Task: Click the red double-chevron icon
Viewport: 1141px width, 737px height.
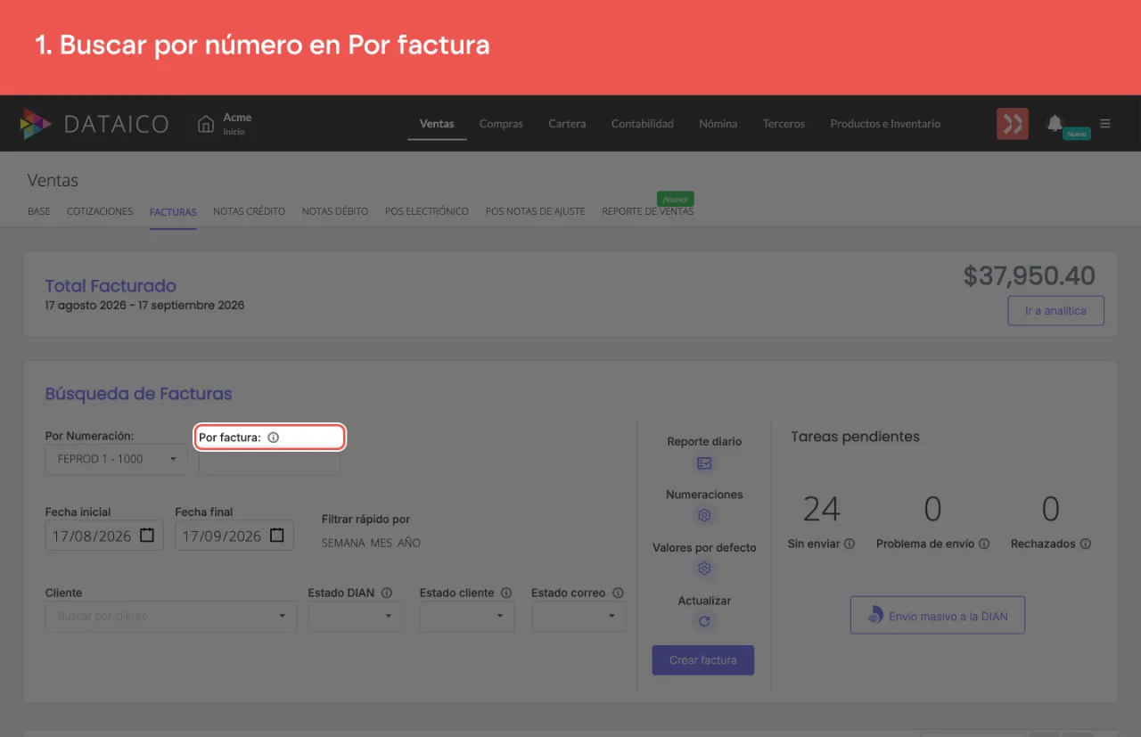Action: [x=1013, y=124]
